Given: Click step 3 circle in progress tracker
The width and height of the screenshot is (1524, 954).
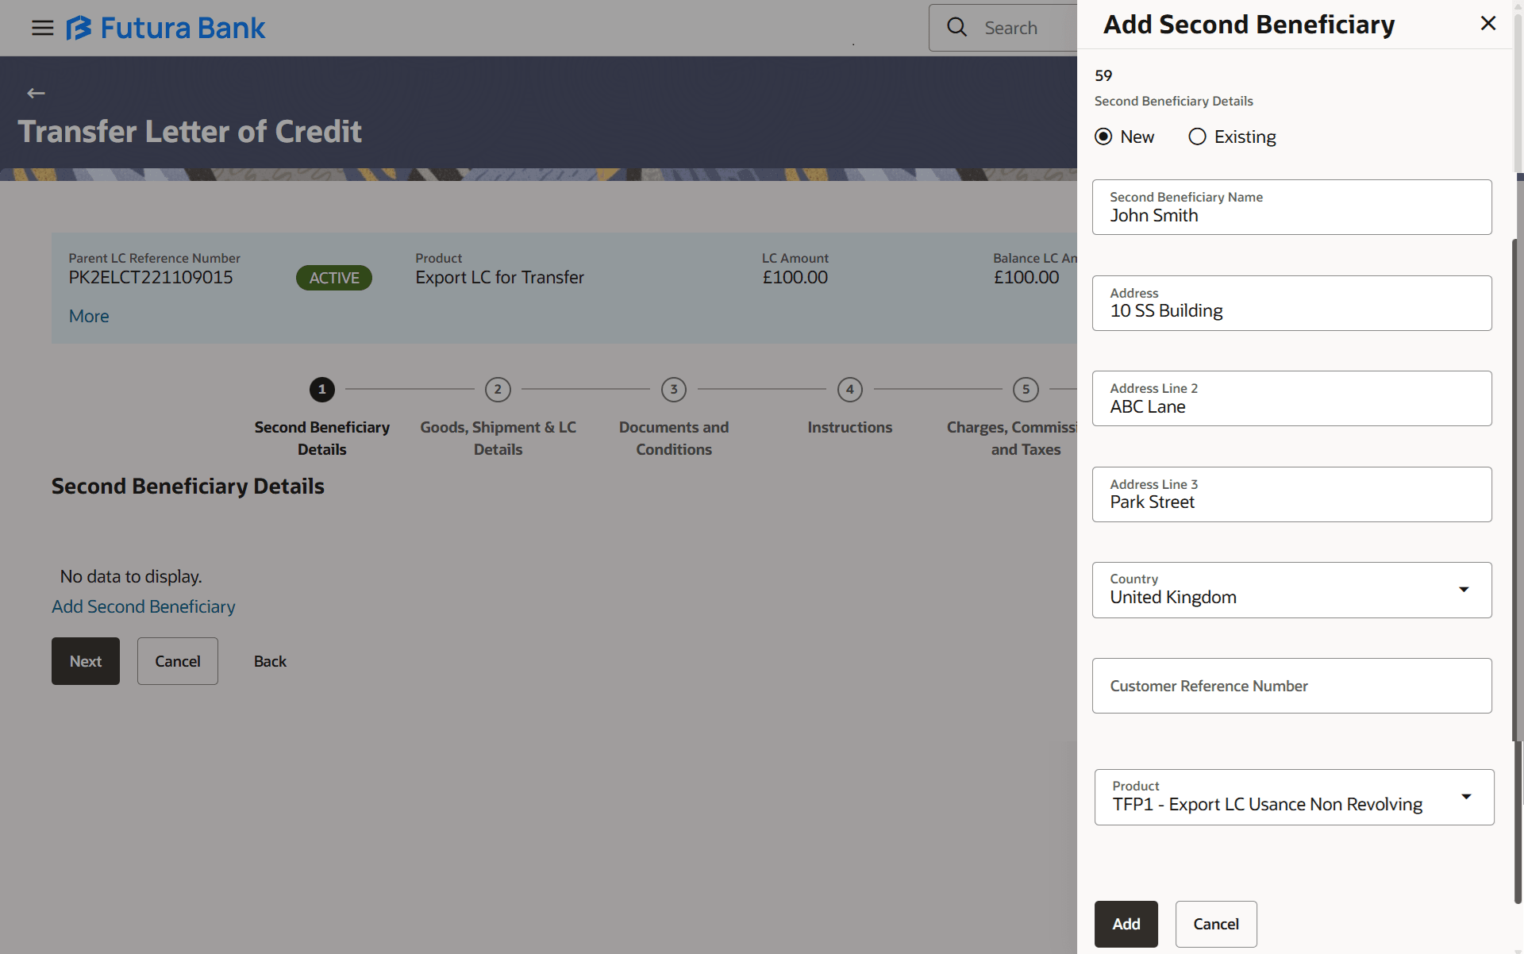Looking at the screenshot, I should click(x=673, y=390).
